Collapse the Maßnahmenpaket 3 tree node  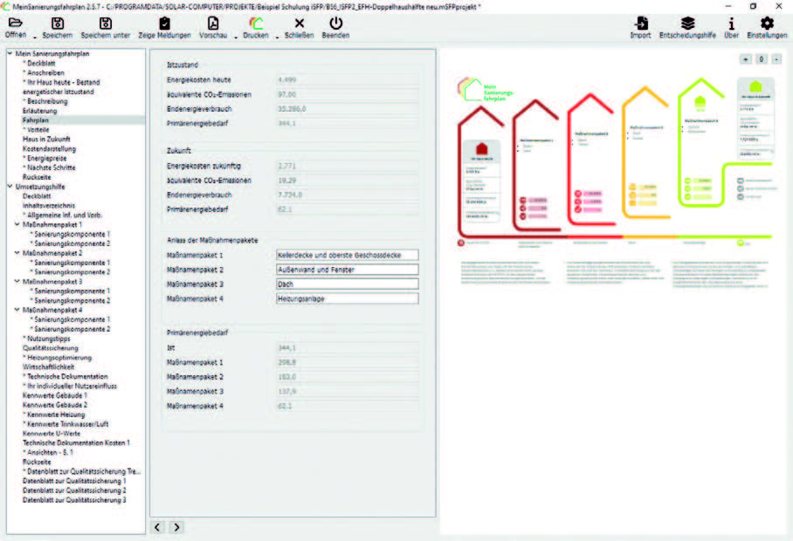[x=17, y=281]
